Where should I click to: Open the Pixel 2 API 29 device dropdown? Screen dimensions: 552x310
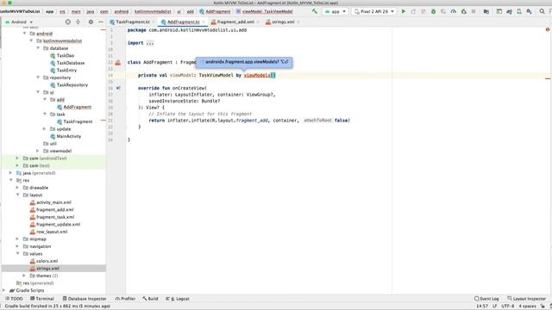[373, 11]
